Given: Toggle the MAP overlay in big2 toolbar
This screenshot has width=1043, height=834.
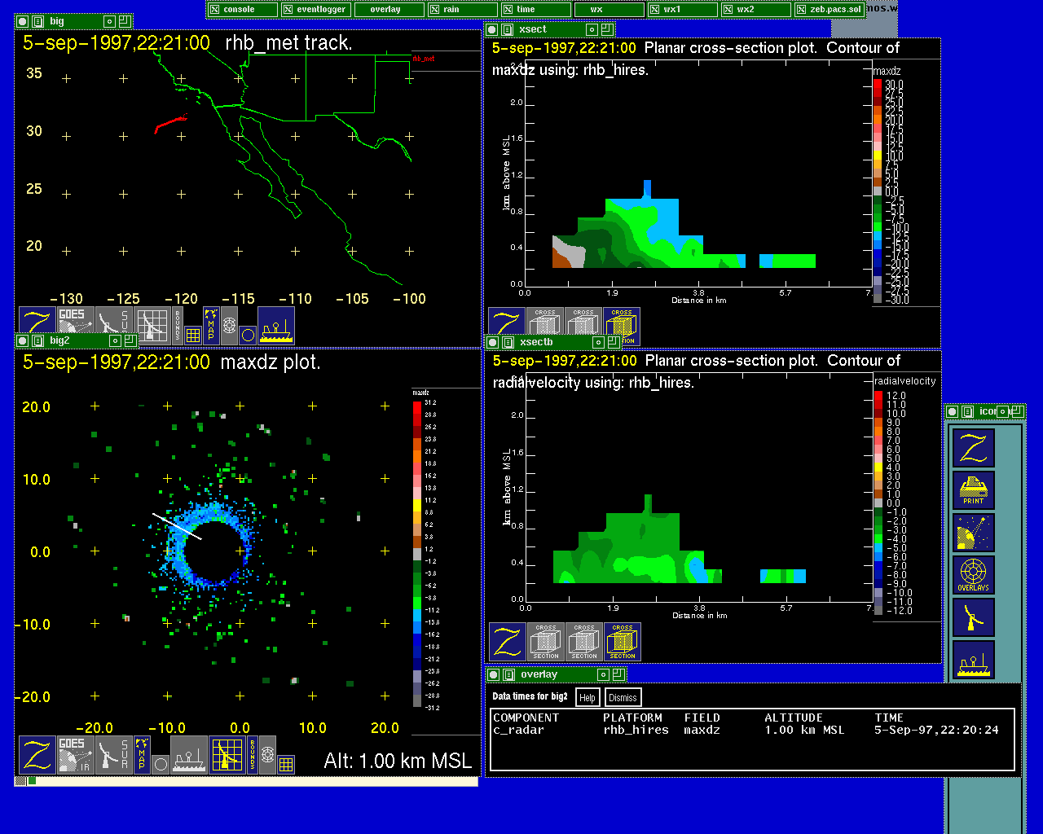Looking at the screenshot, I should [142, 754].
